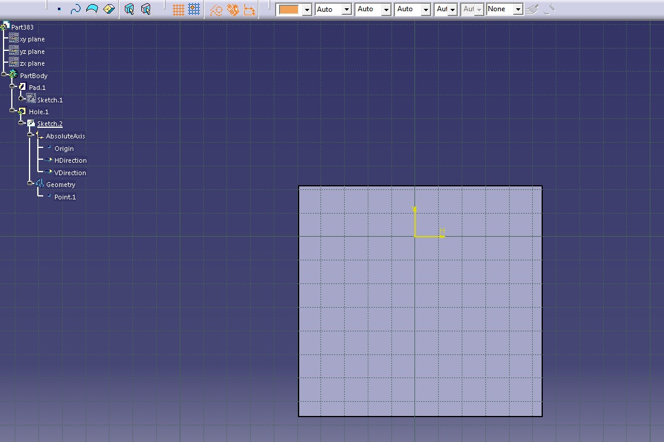Click the PartBody gear icon
664x442 pixels.
pyautogui.click(x=13, y=75)
